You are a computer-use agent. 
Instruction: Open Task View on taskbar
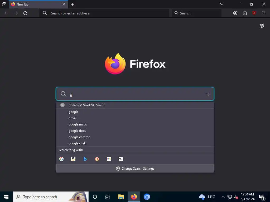108,197
